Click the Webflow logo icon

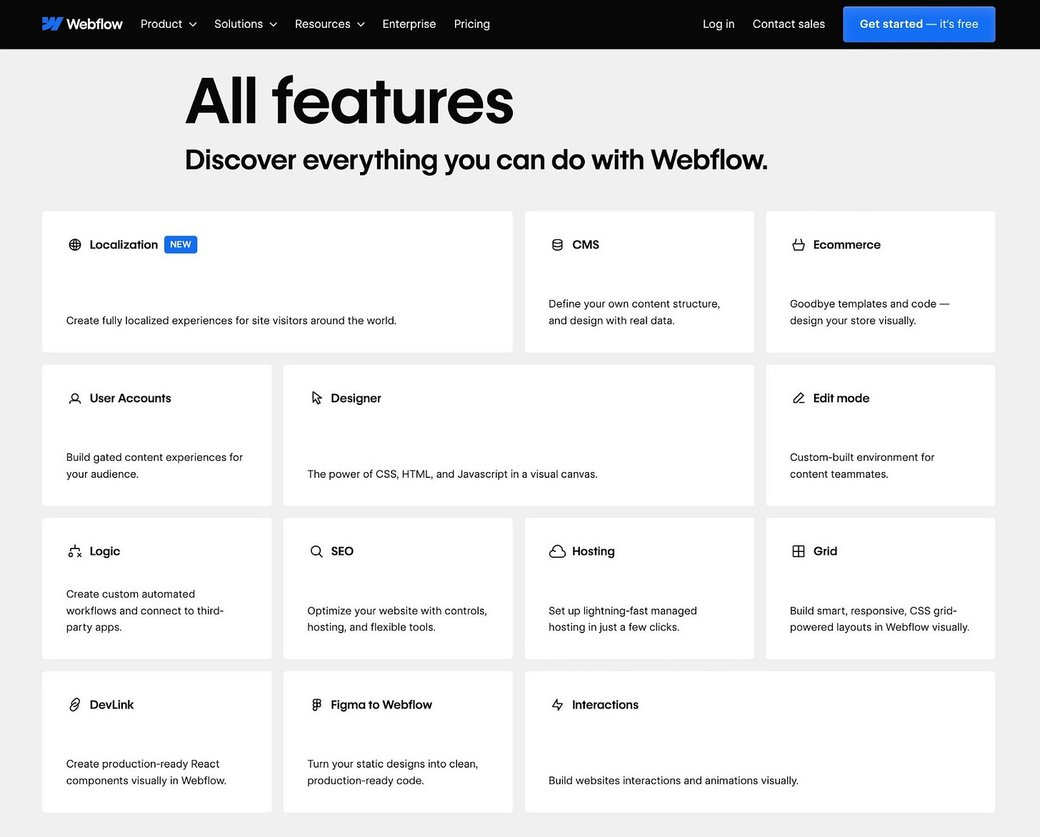coord(52,24)
